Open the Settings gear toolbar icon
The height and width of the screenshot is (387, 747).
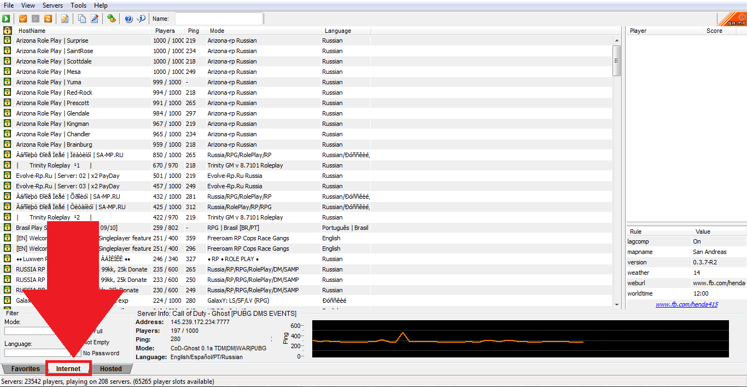111,19
